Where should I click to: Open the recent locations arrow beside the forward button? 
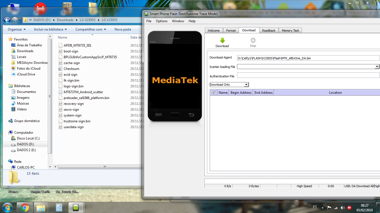21,20
